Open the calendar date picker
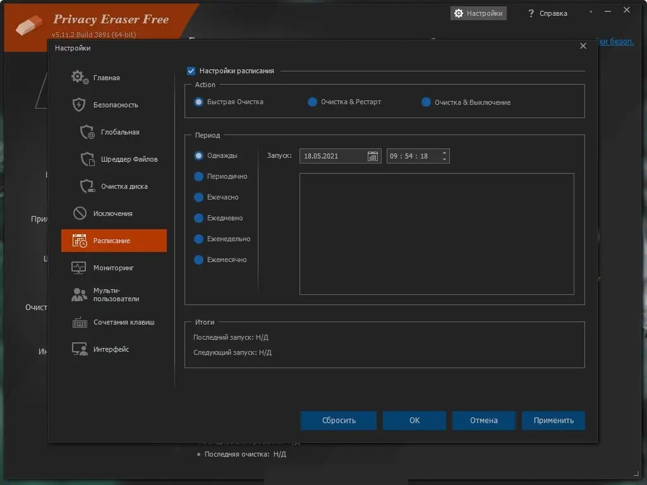The image size is (647, 485). point(374,155)
